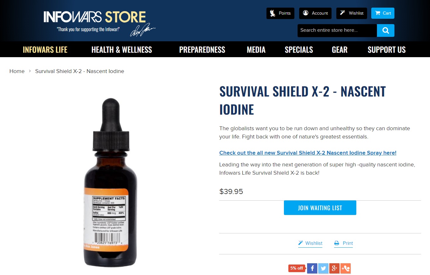Add product to Wishlist below price
430x275 pixels.
(x=310, y=243)
